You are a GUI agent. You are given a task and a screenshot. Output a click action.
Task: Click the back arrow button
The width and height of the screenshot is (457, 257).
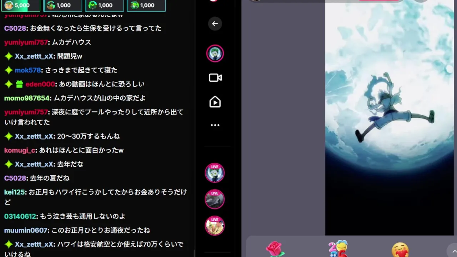215,24
